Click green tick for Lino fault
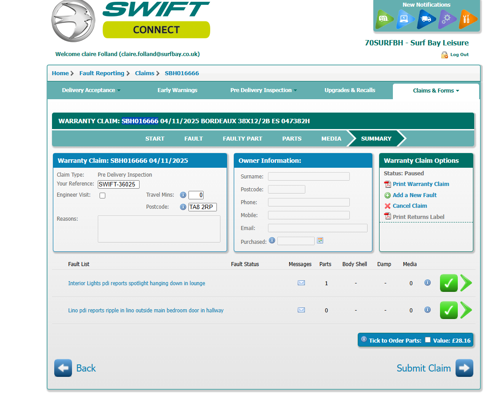Screen dimensions: 496x396 tap(448, 310)
